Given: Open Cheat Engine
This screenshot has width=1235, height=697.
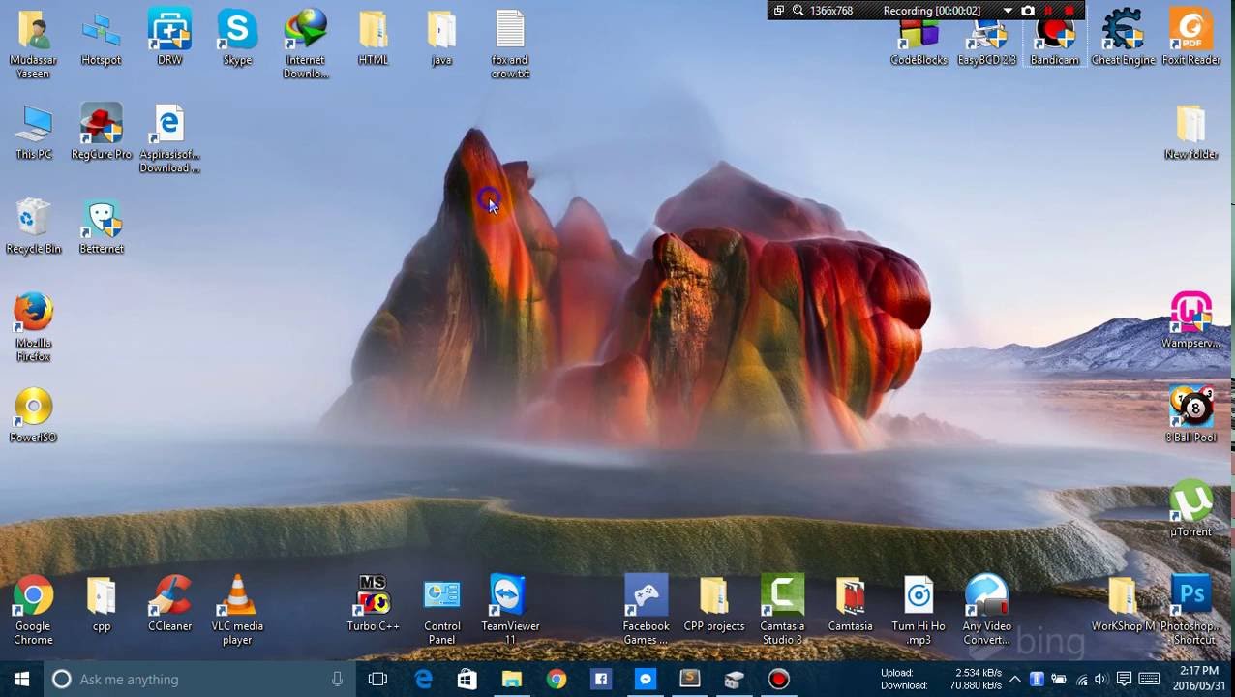Looking at the screenshot, I should 1123,39.
